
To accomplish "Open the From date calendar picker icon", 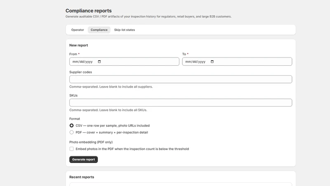I will click(99, 62).
